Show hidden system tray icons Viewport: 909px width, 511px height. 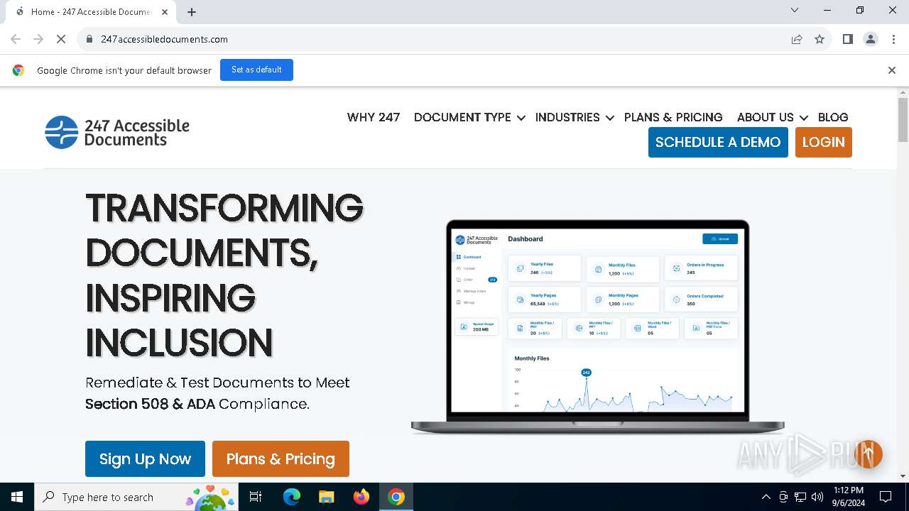(x=766, y=497)
